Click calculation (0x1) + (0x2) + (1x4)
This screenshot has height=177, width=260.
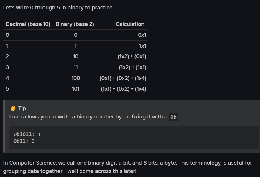click(x=123, y=78)
